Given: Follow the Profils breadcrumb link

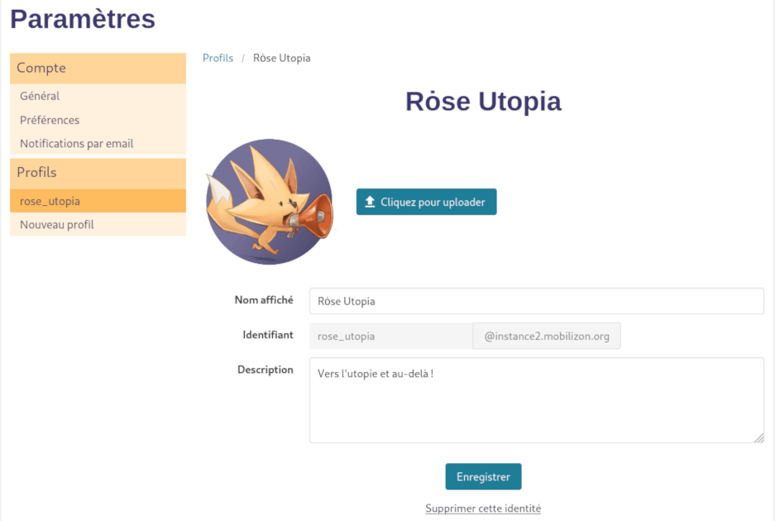Looking at the screenshot, I should point(218,58).
